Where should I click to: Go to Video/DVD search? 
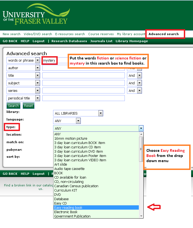tap(38, 34)
